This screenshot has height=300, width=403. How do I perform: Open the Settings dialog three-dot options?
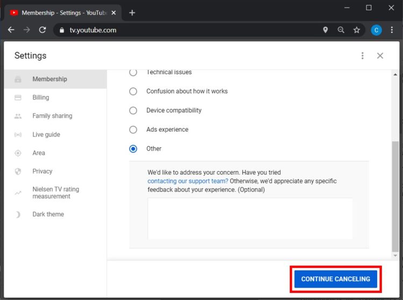click(362, 55)
